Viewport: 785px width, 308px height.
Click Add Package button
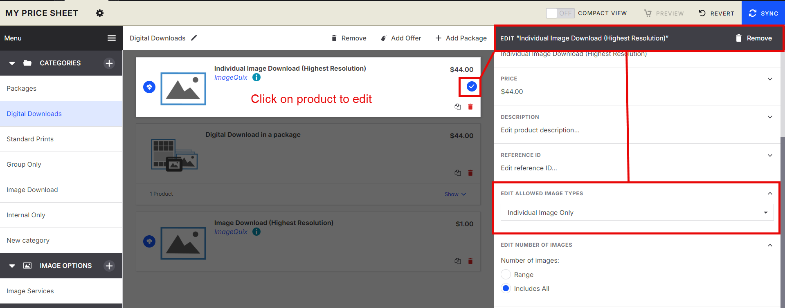(461, 38)
